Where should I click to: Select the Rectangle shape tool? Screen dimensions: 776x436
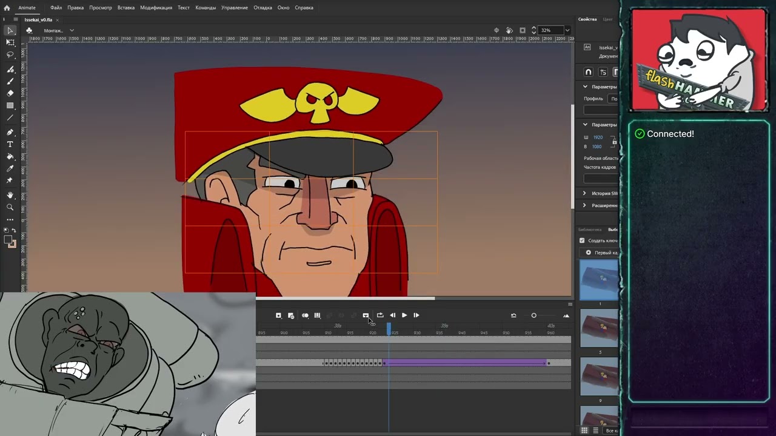point(10,105)
